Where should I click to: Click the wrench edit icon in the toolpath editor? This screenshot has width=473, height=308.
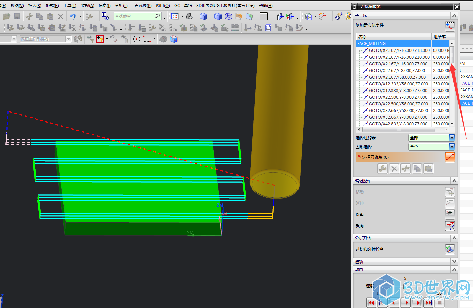383,169
